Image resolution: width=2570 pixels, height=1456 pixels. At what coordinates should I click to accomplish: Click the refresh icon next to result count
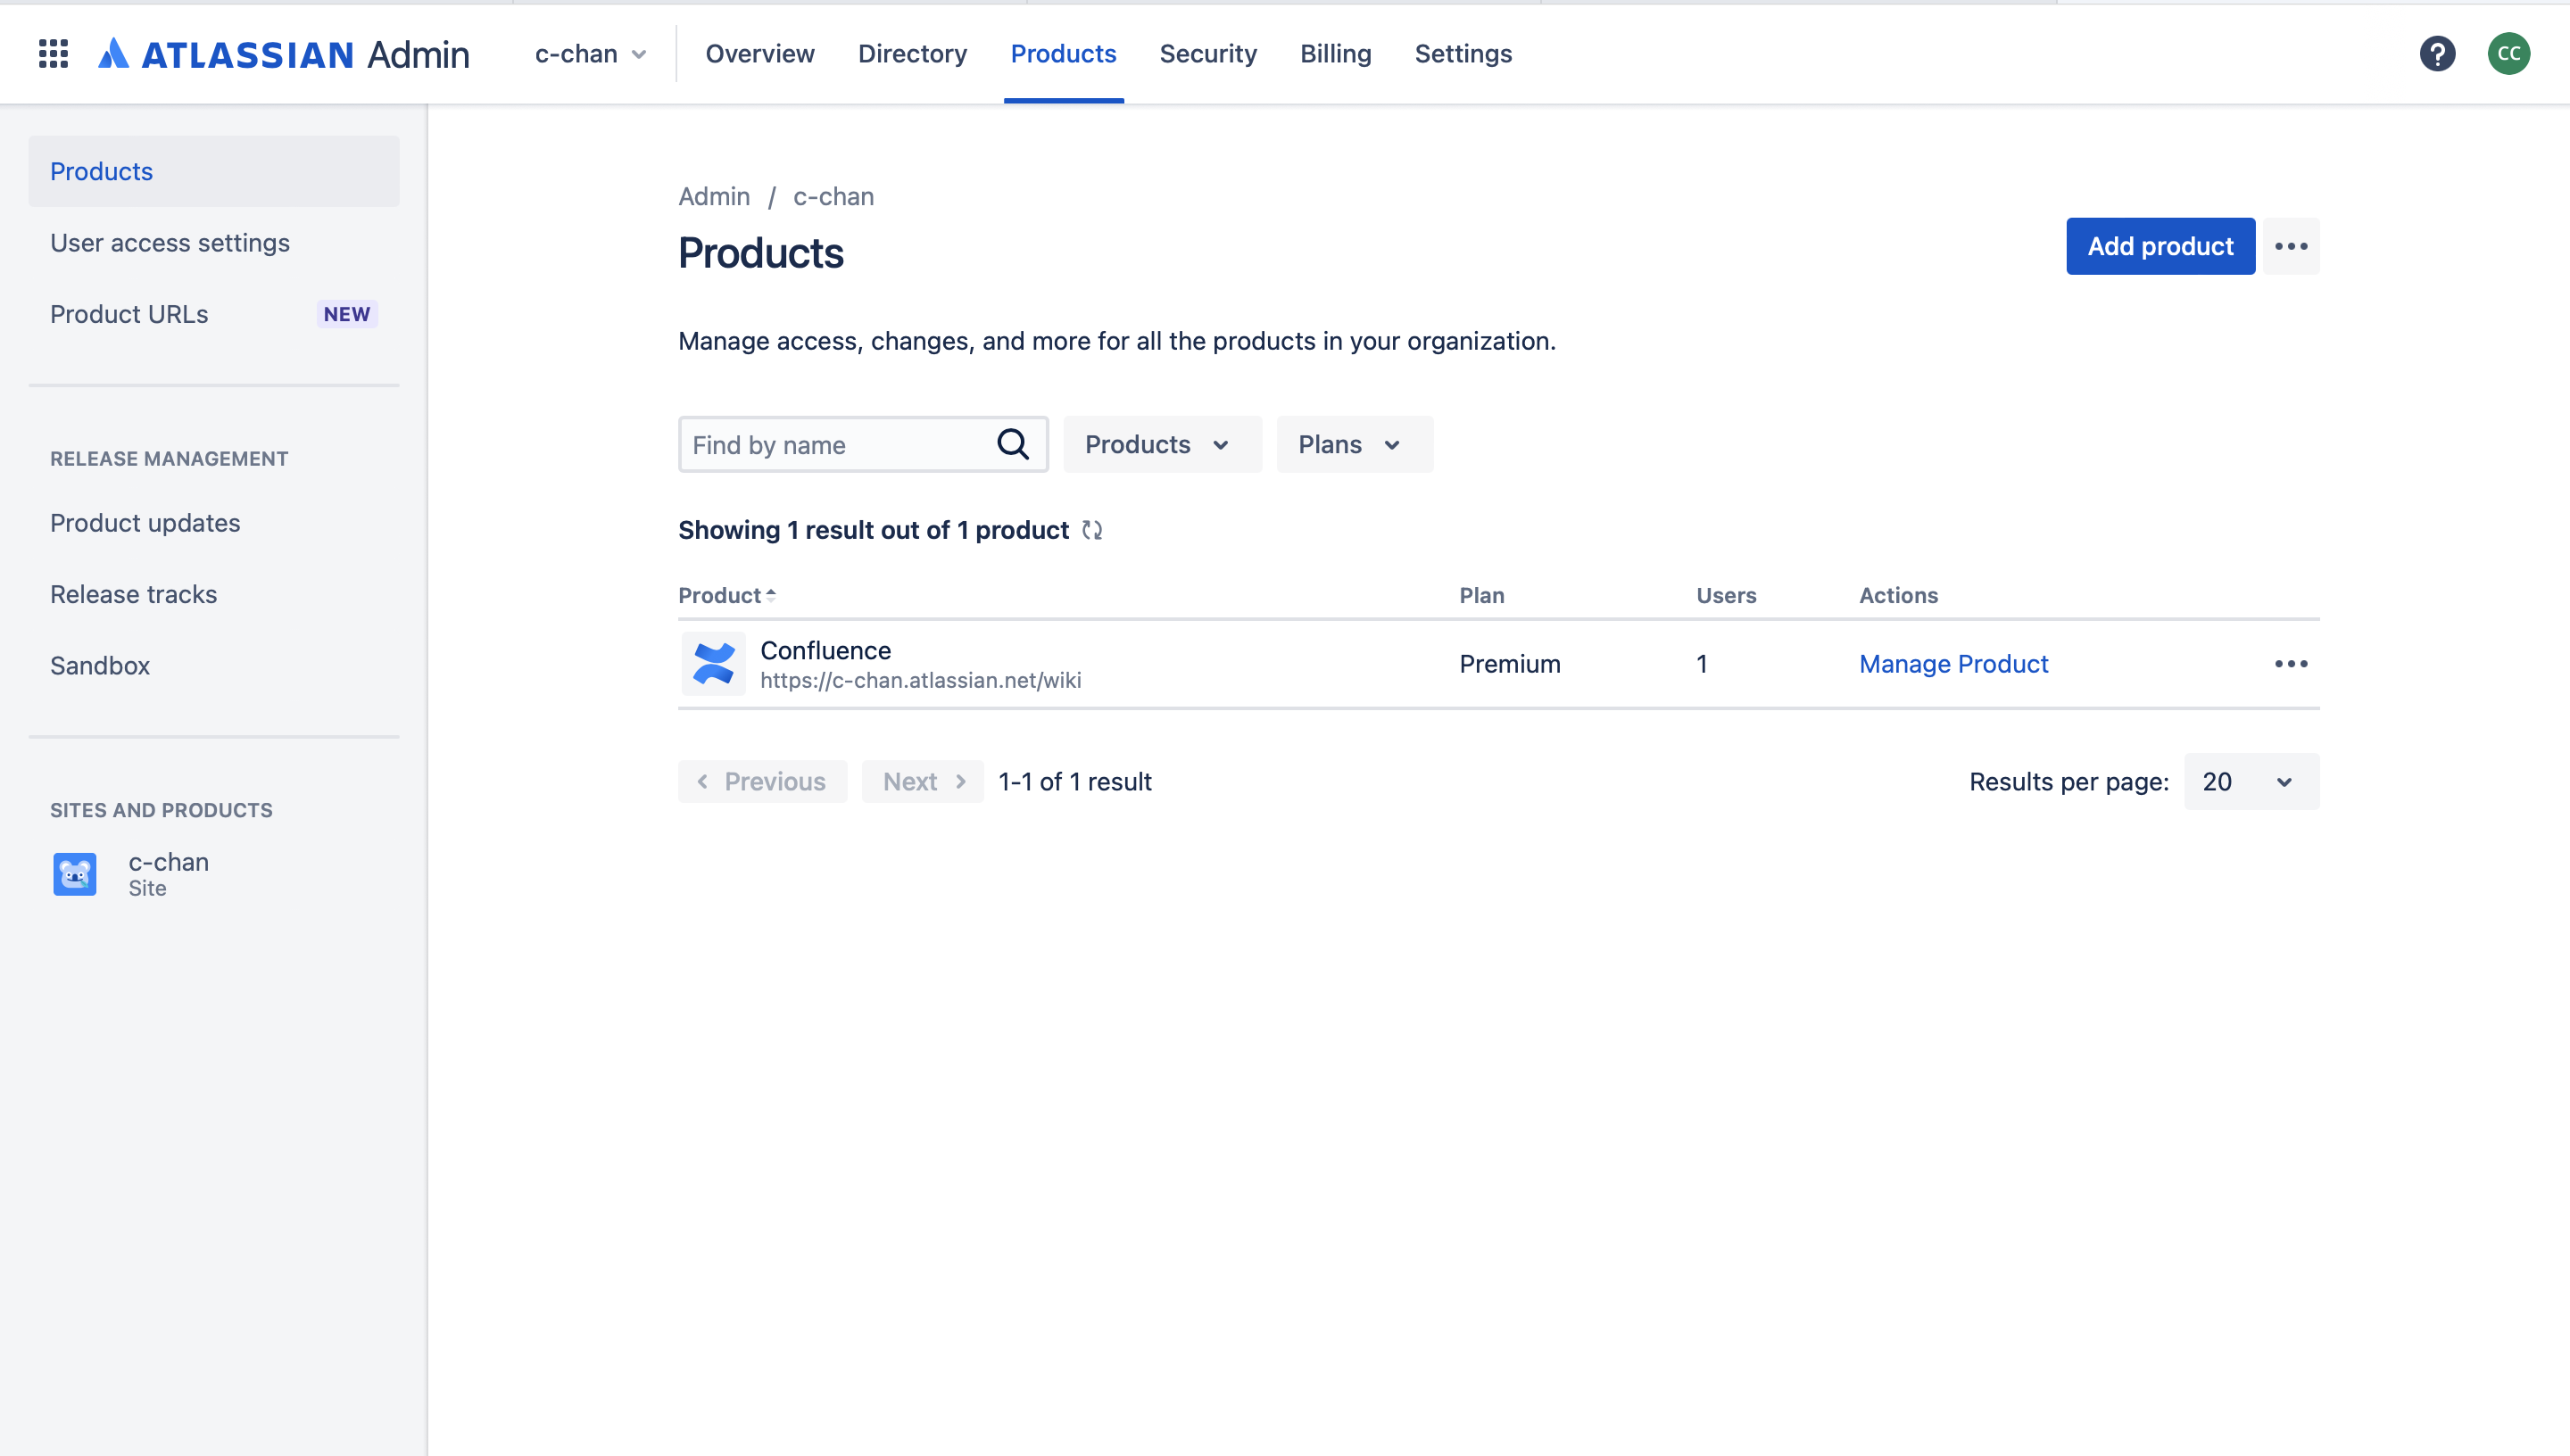click(1092, 529)
